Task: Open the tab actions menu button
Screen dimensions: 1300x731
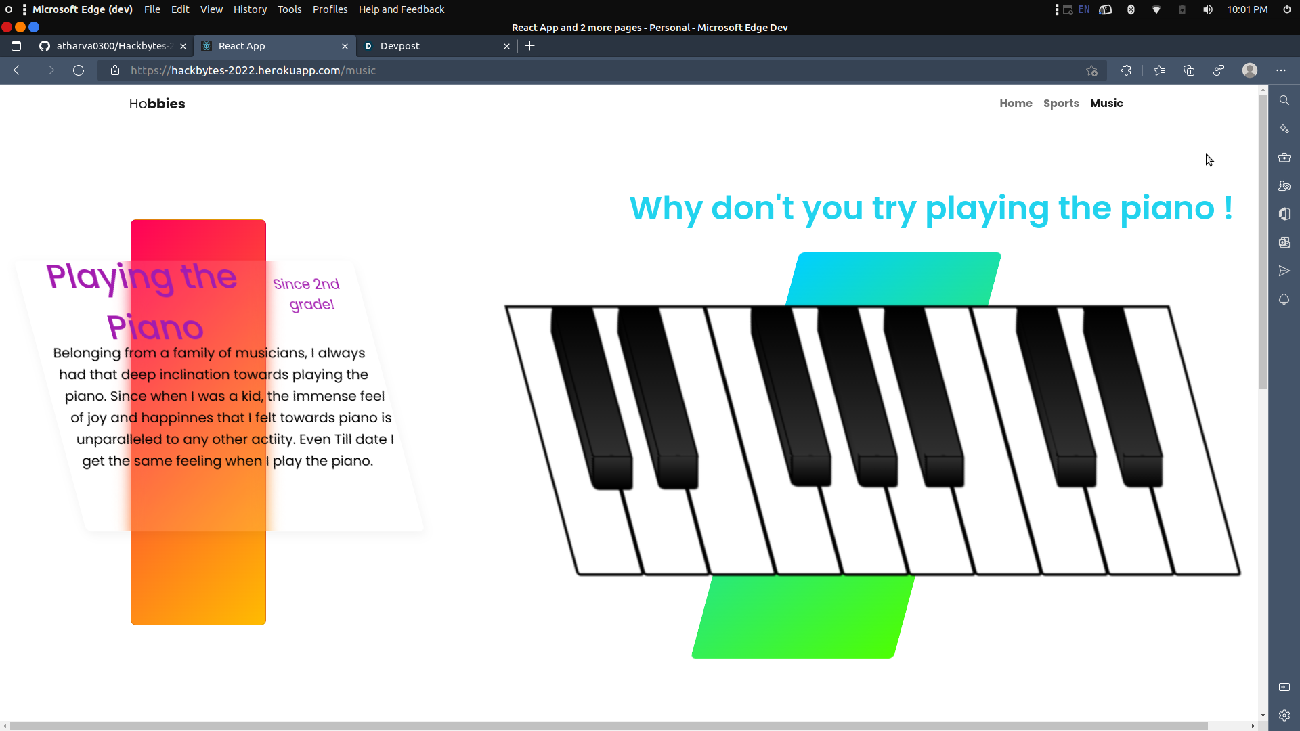Action: (x=16, y=46)
